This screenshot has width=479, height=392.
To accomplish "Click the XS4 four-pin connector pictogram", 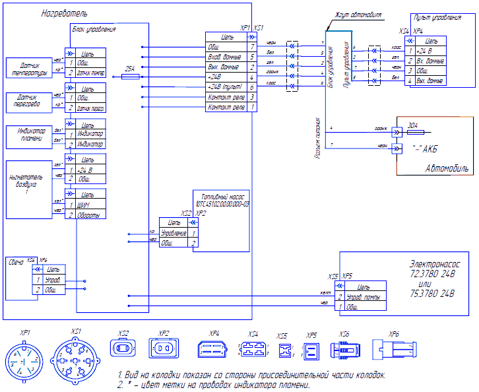I will [253, 349].
